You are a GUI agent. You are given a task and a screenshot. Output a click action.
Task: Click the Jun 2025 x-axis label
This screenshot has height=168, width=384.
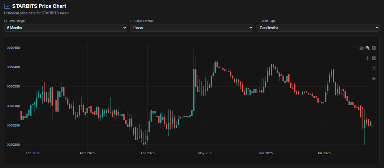click(x=266, y=153)
